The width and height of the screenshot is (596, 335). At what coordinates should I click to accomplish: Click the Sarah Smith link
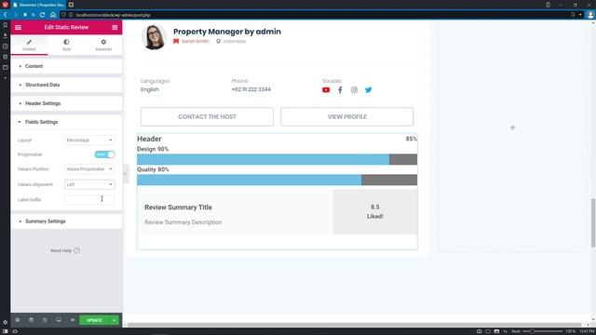tap(195, 41)
